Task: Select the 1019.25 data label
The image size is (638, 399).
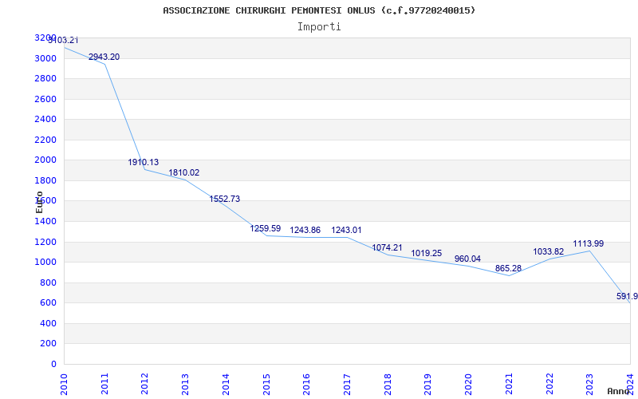Action: click(427, 253)
